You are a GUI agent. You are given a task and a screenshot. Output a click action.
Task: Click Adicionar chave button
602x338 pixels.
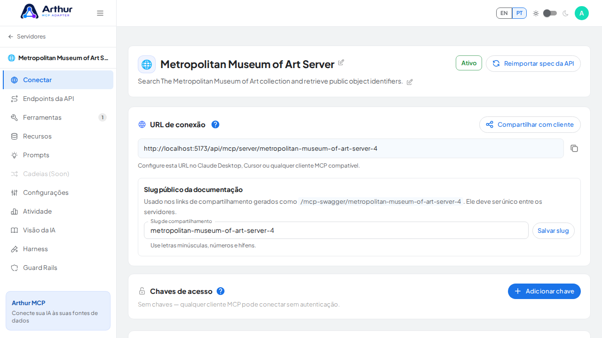point(545,291)
